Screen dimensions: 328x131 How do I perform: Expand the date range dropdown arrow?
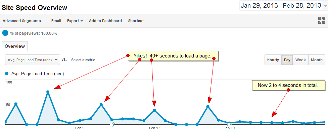point(325,6)
